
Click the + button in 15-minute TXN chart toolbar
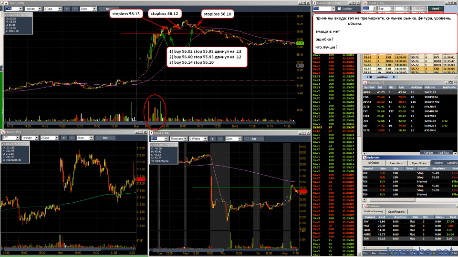[x=212, y=138]
